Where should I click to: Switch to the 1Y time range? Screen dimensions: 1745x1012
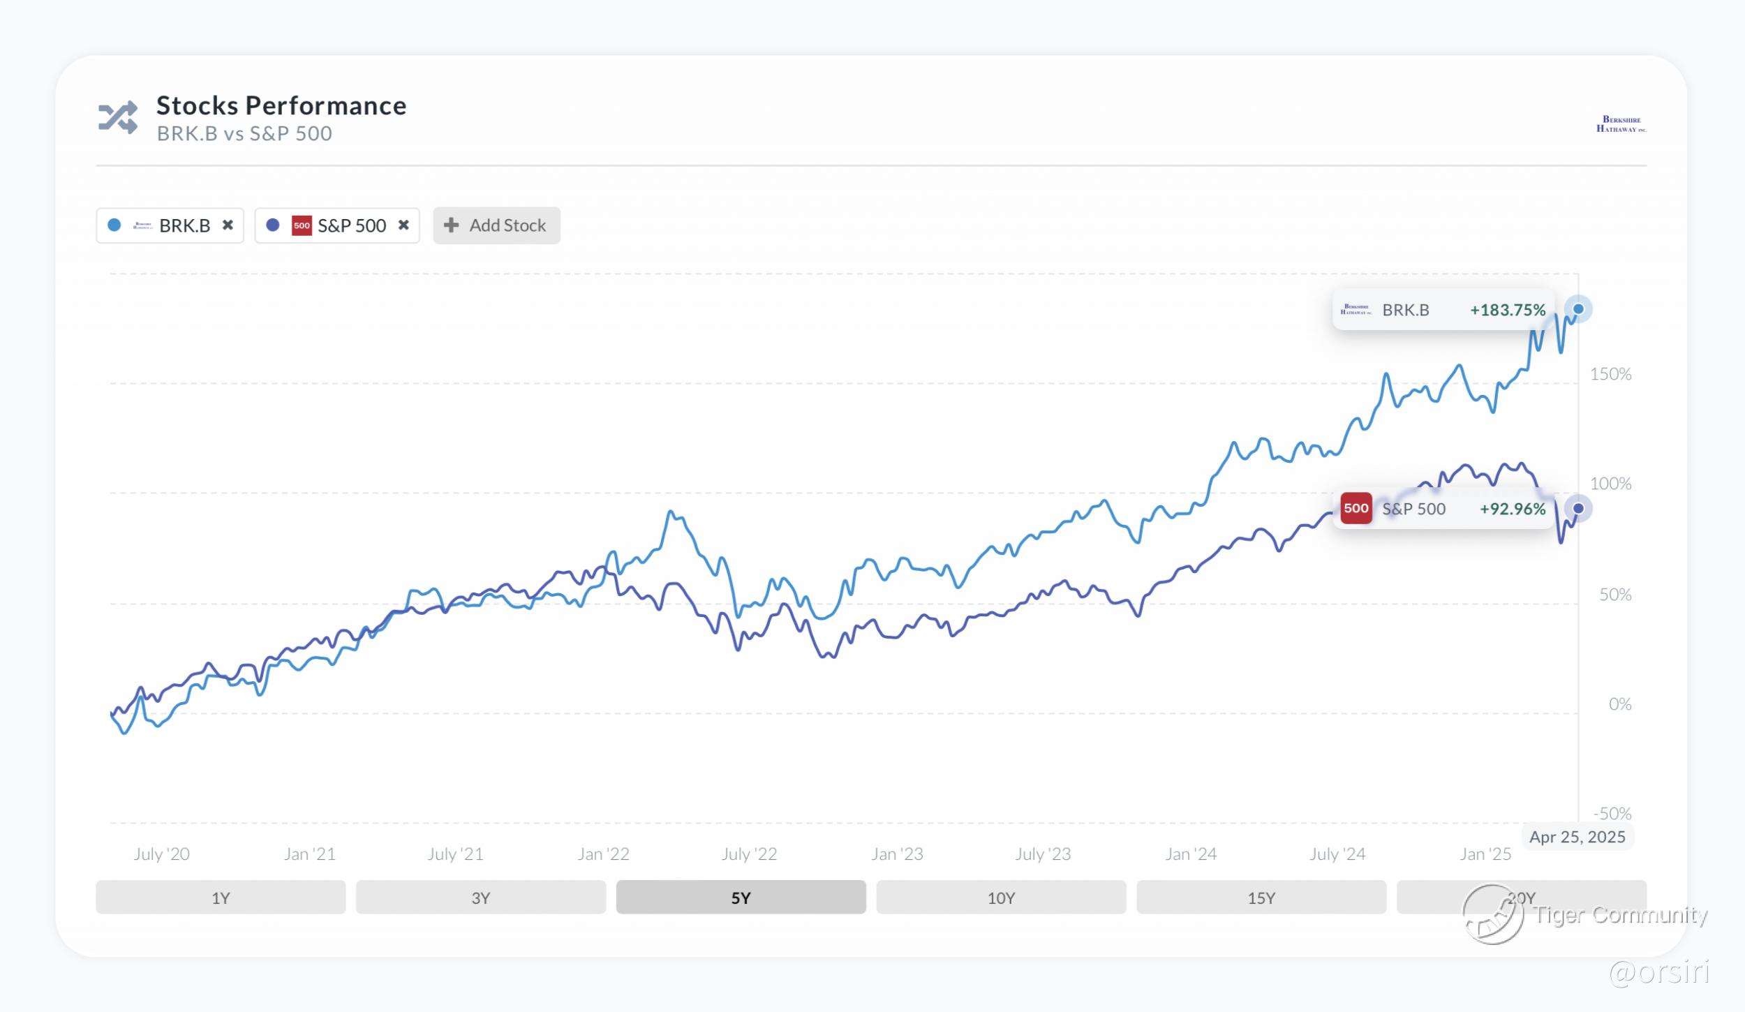[221, 898]
